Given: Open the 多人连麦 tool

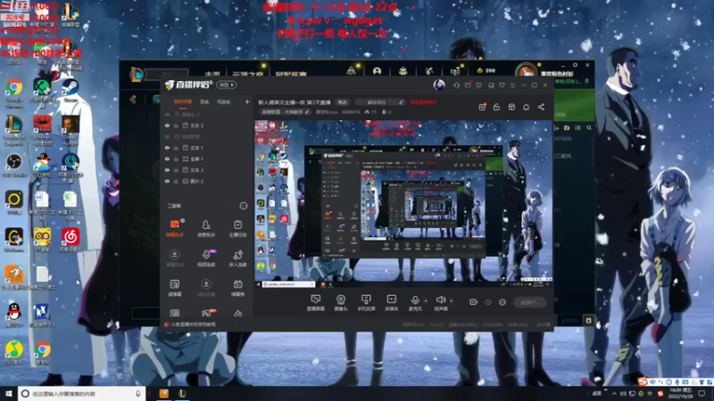Looking at the screenshot, I should [237, 258].
